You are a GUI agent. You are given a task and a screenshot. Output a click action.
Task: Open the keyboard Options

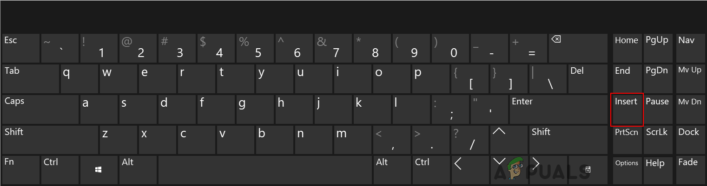tap(627, 170)
